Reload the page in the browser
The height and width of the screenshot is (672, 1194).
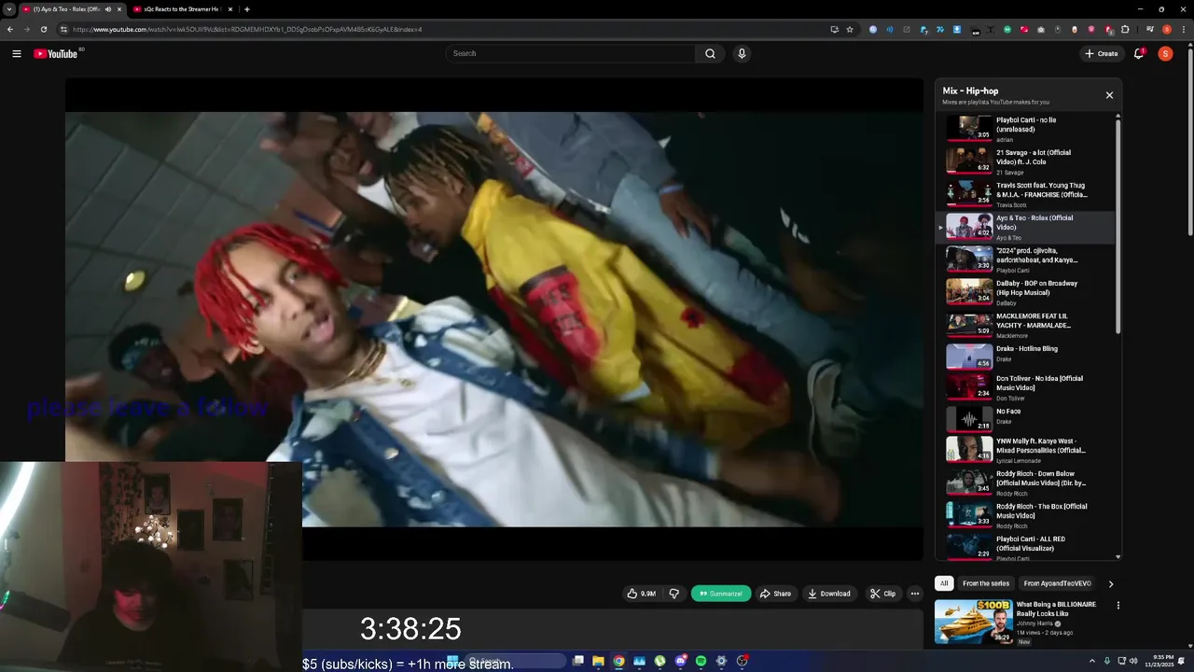tap(43, 29)
